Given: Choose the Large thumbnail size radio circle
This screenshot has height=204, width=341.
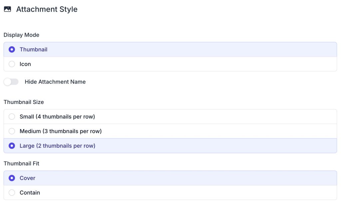Looking at the screenshot, I should tap(12, 146).
